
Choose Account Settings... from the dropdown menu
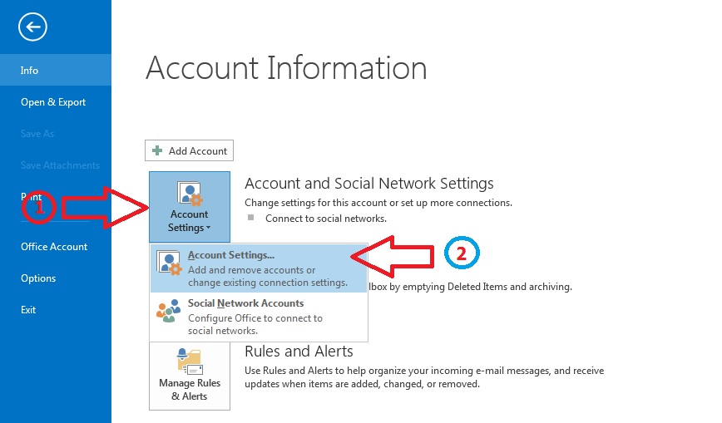coord(259,268)
